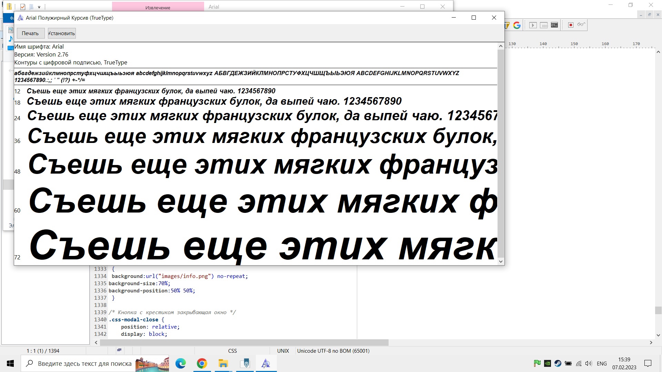Click the glasses viewer toolbar icon
Image resolution: width=662 pixels, height=372 pixels.
click(581, 24)
